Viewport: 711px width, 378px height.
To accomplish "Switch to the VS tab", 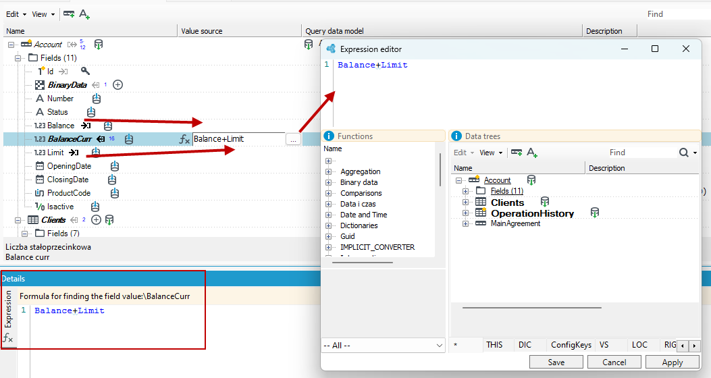I will point(604,345).
